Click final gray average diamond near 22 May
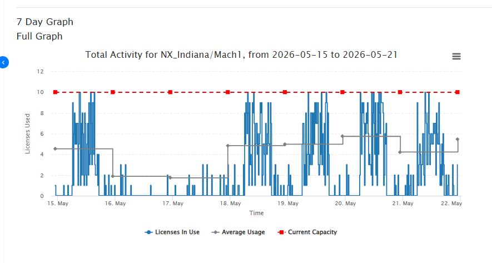492x263 pixels. click(458, 140)
